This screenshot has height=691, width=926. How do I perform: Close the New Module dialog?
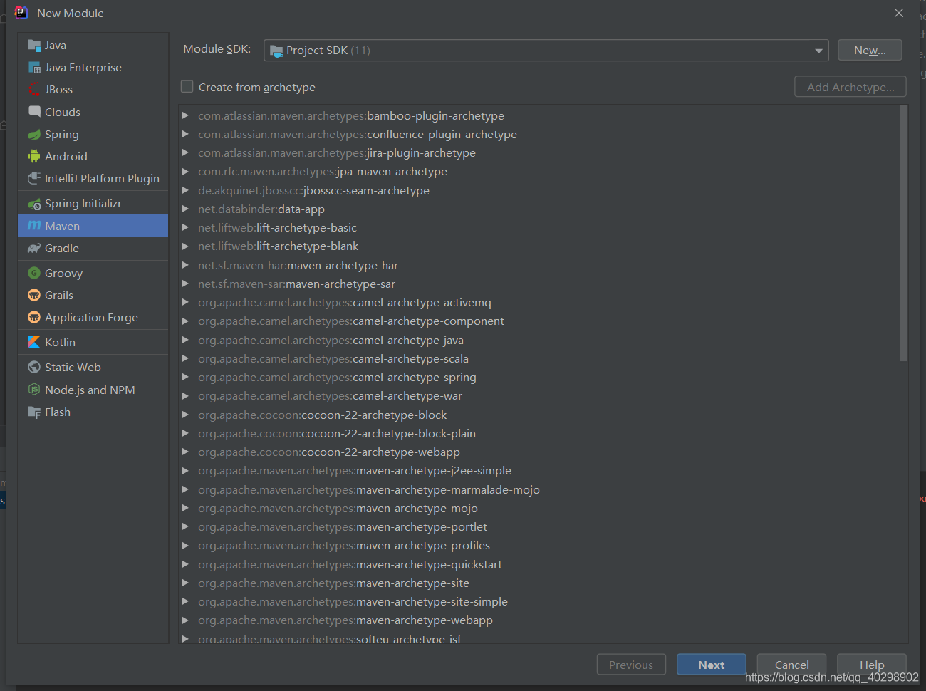coord(899,13)
